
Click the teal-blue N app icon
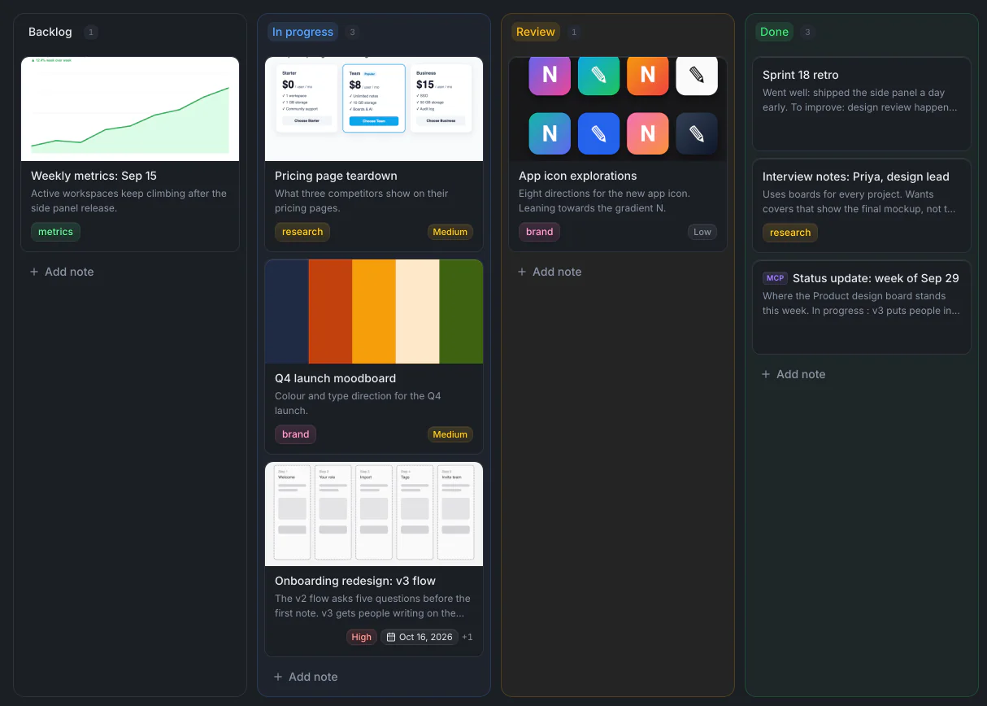[x=550, y=133]
